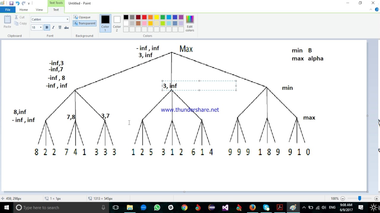This screenshot has width=380, height=213.
Task: Select Opaque background option
Action: click(82, 17)
